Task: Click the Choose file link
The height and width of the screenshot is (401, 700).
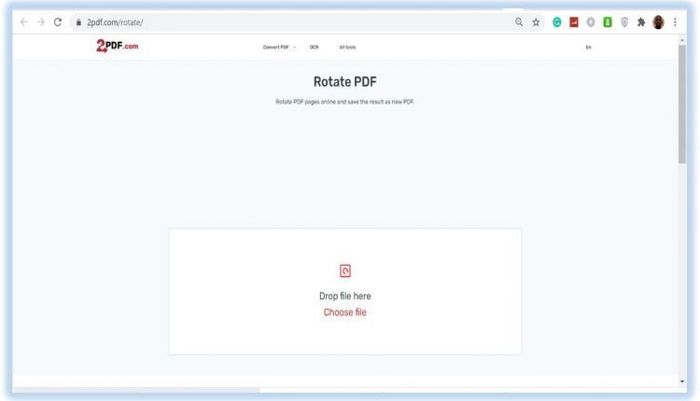Action: click(x=345, y=312)
